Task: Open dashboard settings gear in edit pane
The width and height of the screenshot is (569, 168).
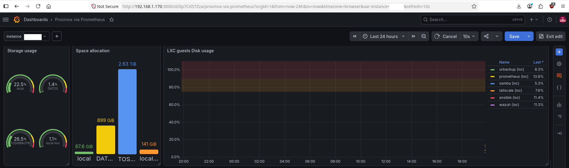Action: pyautogui.click(x=559, y=64)
